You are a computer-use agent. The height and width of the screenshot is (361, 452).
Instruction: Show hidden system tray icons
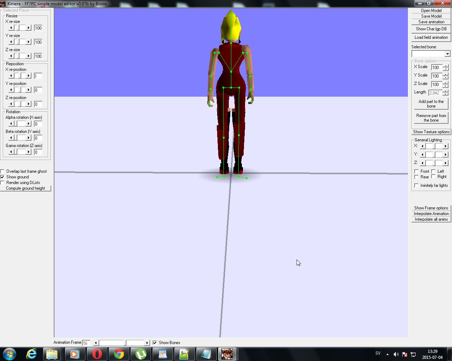[x=387, y=354]
